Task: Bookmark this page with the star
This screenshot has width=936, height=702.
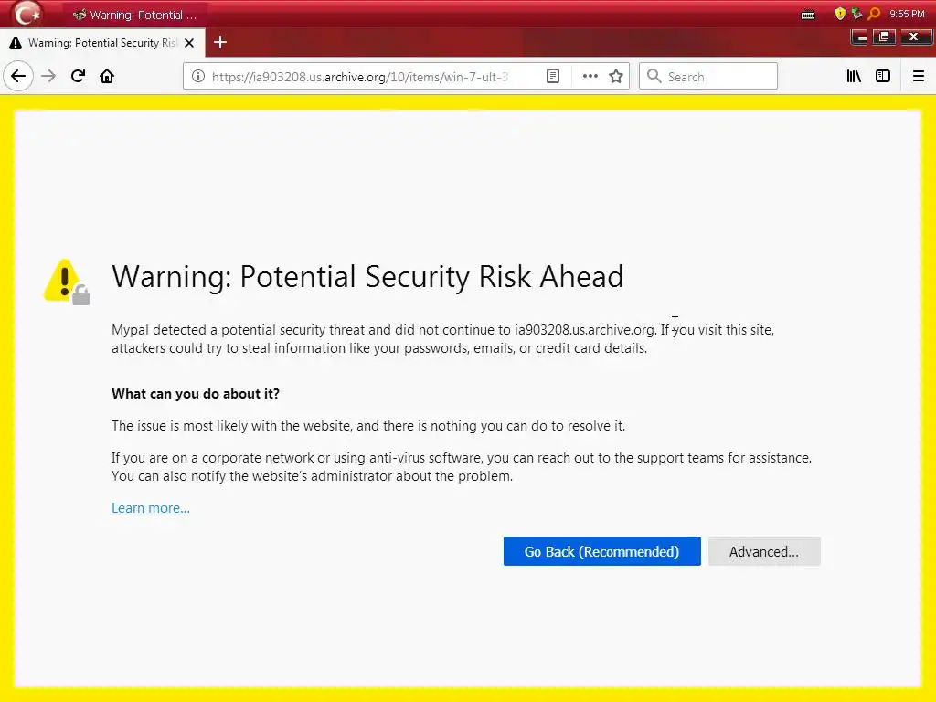Action: [616, 77]
